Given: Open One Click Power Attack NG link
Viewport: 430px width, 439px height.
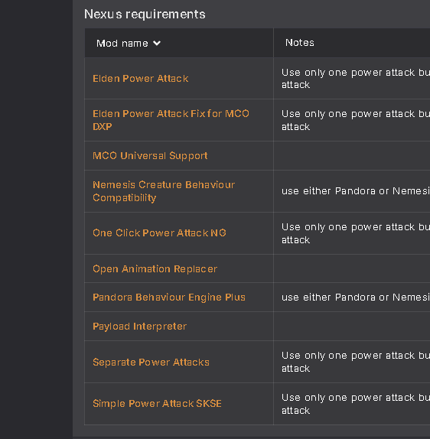Looking at the screenshot, I should [159, 233].
